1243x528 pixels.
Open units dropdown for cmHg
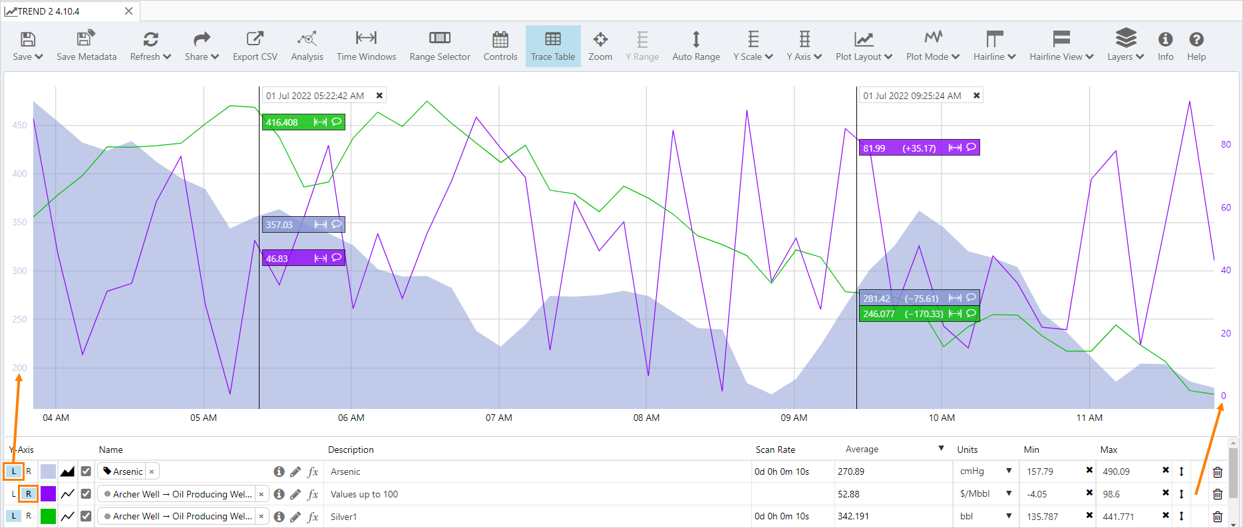point(1009,471)
